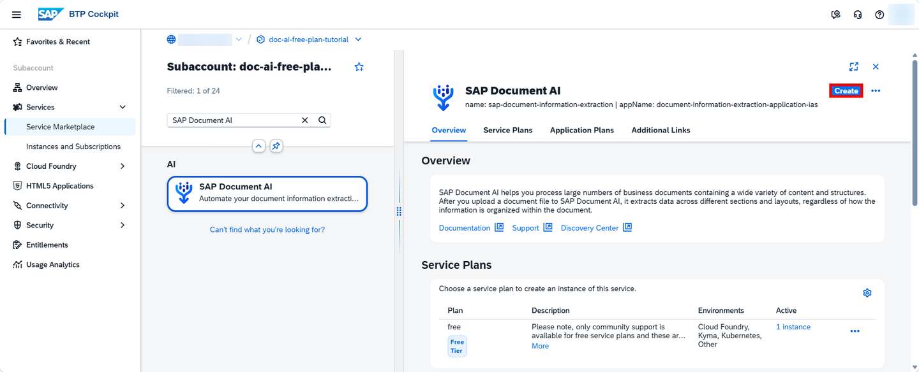Pin the header with pin button
Image resolution: width=919 pixels, height=372 pixels.
(x=276, y=146)
